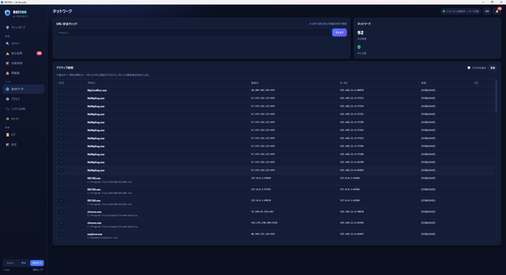
Task: Click the quarantine padlock icon
Action: pyautogui.click(x=7, y=73)
